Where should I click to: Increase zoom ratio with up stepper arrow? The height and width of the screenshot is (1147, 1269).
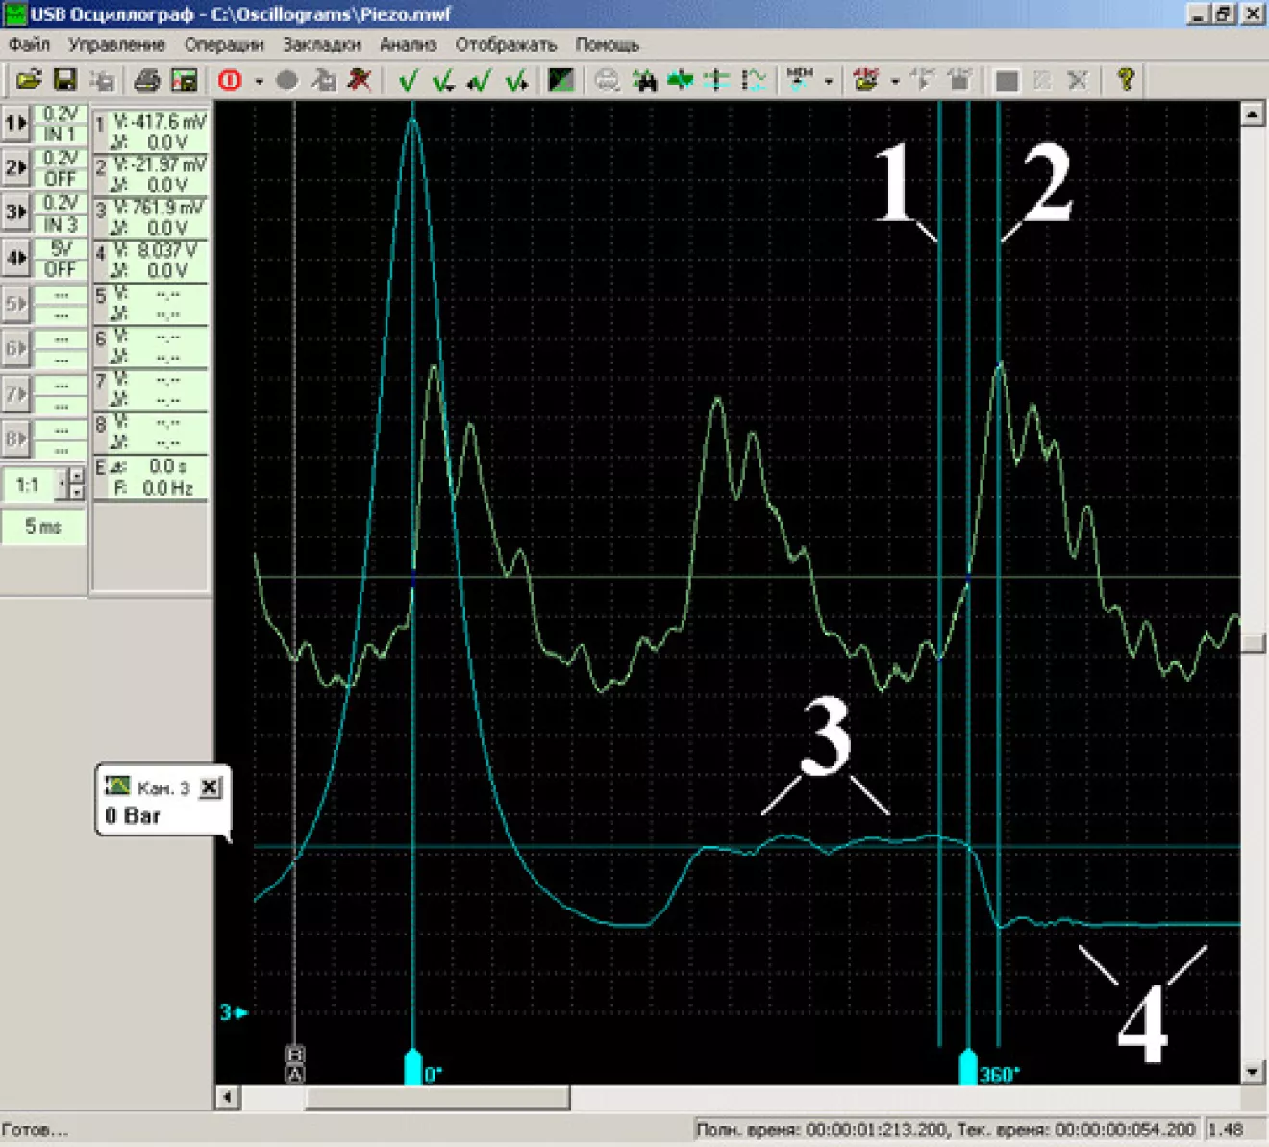(76, 477)
